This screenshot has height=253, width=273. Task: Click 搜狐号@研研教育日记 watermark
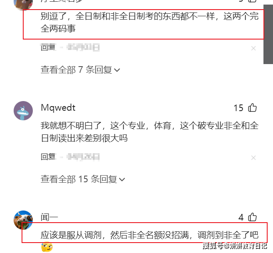[x=235, y=246]
